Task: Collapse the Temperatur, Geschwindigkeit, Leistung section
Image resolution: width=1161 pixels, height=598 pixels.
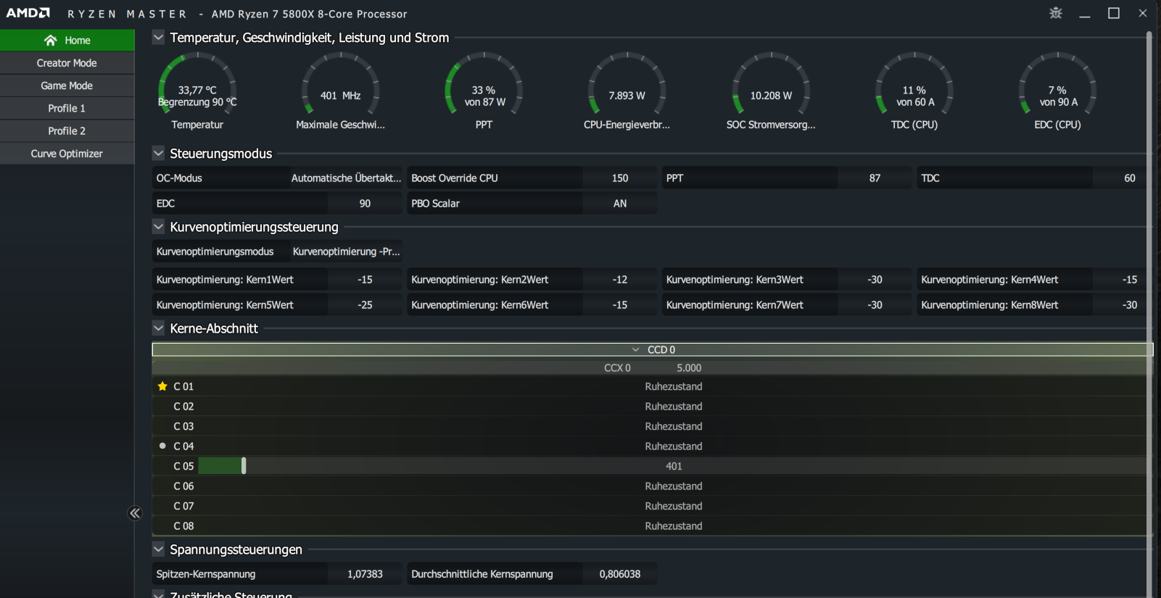Action: tap(158, 37)
